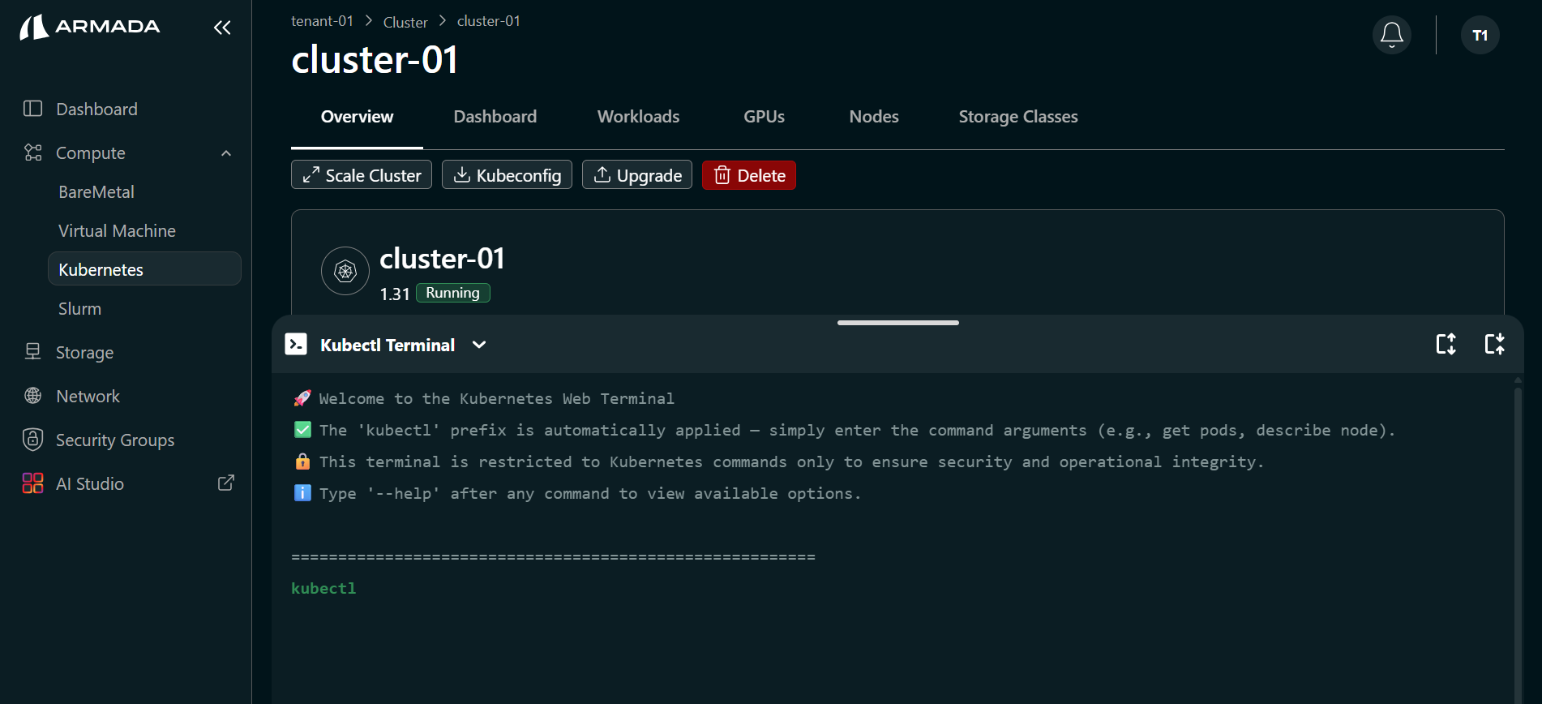The height and width of the screenshot is (704, 1542).
Task: Click the kubectl command prompt input
Action: click(323, 589)
